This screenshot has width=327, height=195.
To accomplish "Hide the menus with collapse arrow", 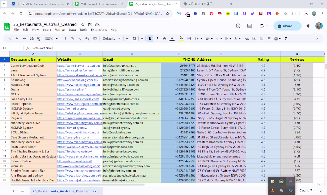I will click(x=317, y=39).
